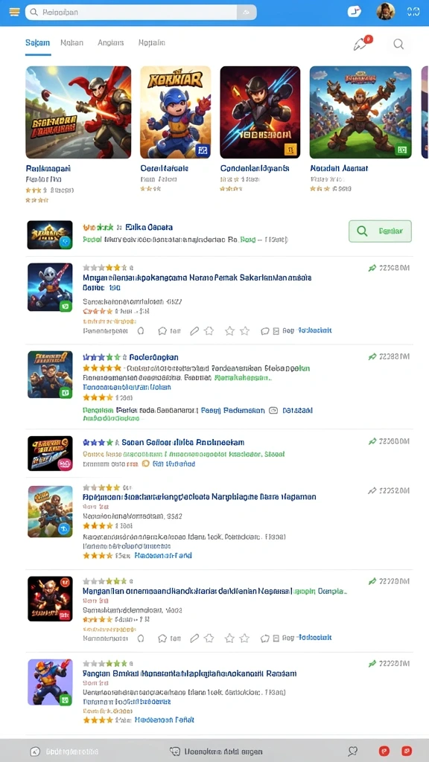Open the hamburger menu in the top bar

(x=15, y=12)
